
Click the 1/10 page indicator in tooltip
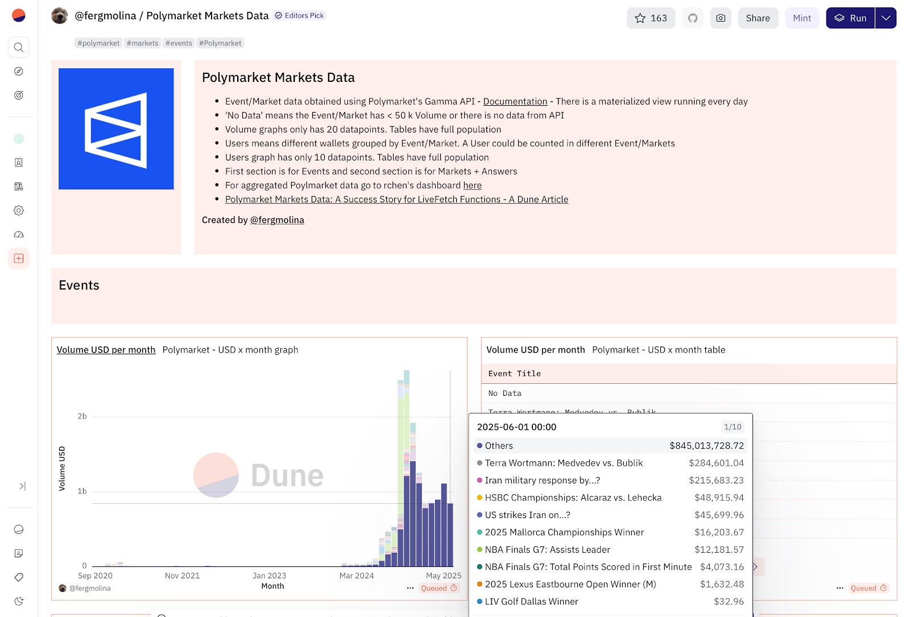coord(733,427)
